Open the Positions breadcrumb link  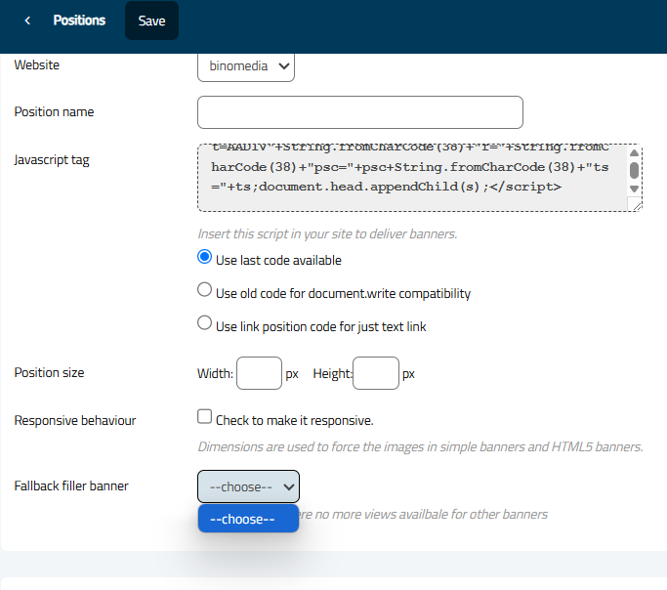(79, 21)
